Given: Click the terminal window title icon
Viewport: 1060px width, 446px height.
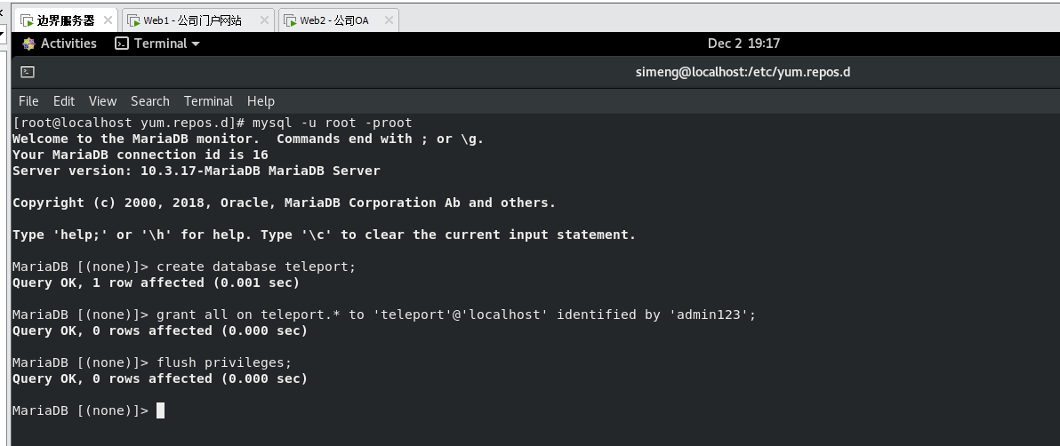Looking at the screenshot, I should (x=28, y=72).
